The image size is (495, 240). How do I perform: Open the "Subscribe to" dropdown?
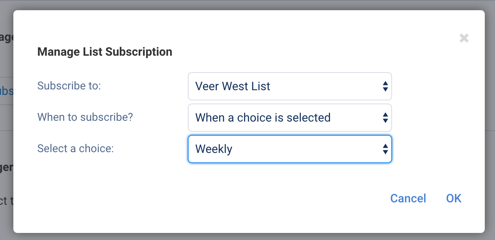[x=290, y=86]
